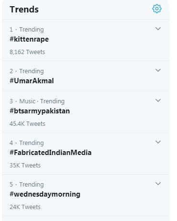Image resolution: width=177 pixels, height=221 pixels.
Task: Open Trends settings gear icon
Action: coord(157,9)
